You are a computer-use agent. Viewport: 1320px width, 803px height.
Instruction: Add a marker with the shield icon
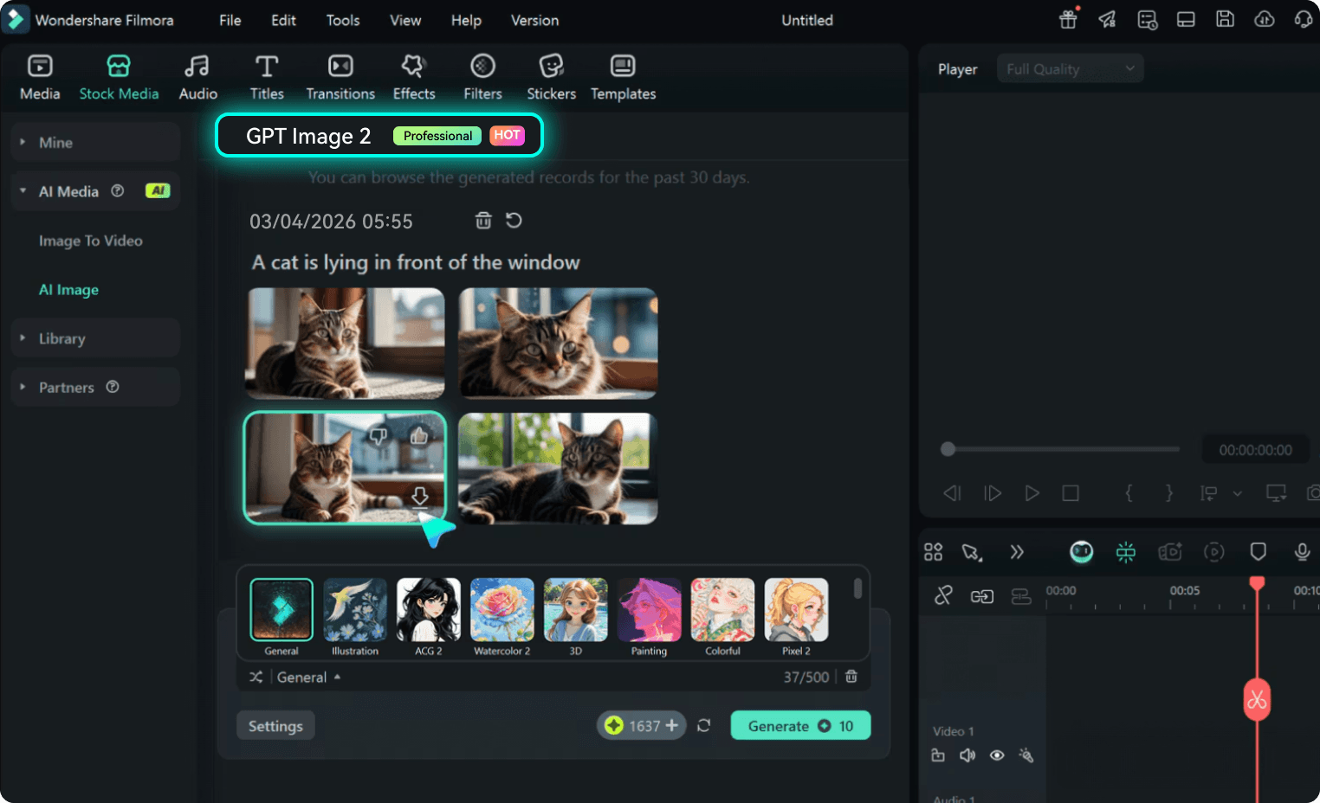point(1259,552)
